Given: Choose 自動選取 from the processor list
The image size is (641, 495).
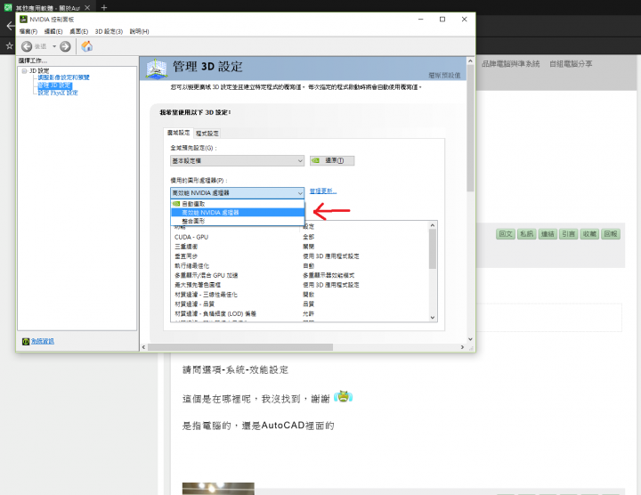Looking at the screenshot, I should (x=238, y=204).
